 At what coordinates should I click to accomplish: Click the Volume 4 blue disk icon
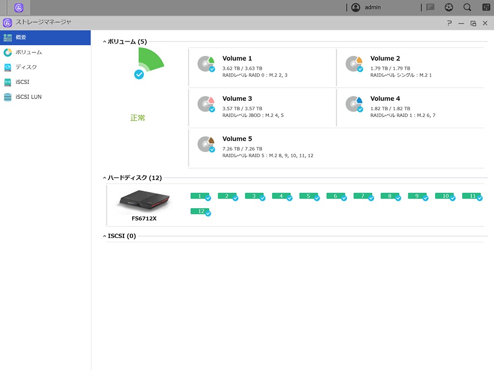(x=354, y=104)
